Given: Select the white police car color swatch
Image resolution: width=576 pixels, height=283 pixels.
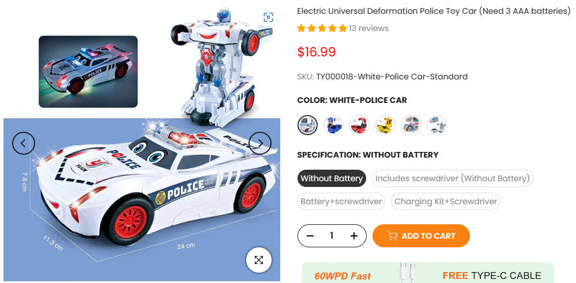Looking at the screenshot, I should [x=307, y=125].
